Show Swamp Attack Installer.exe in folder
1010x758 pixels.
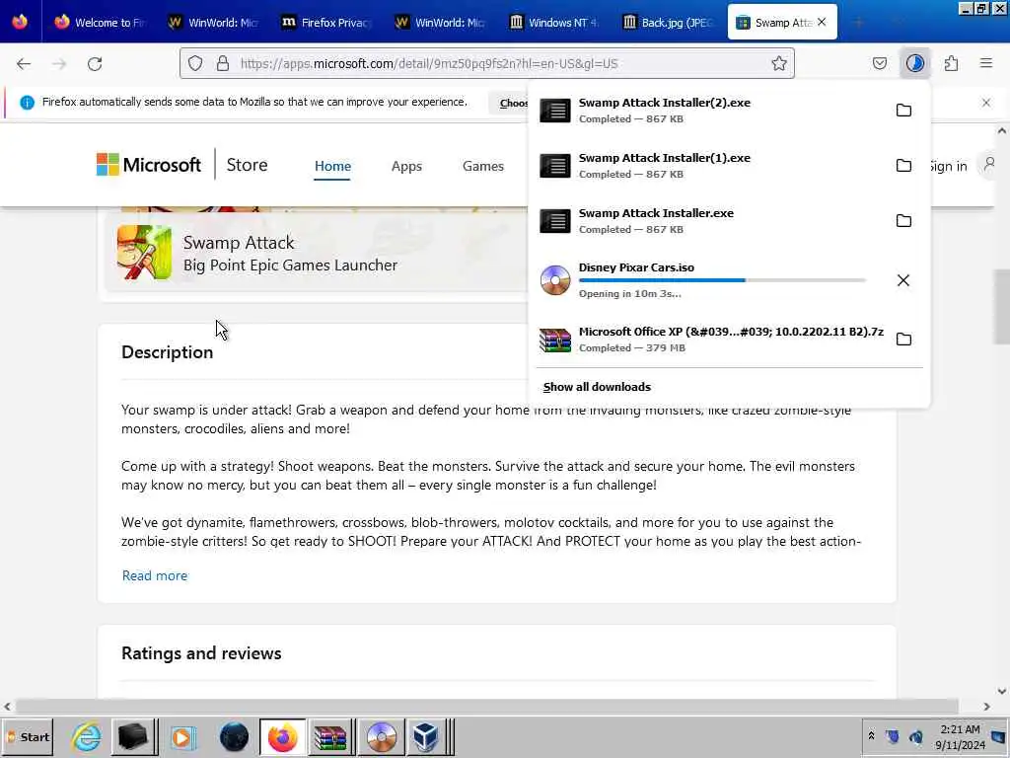click(x=903, y=221)
